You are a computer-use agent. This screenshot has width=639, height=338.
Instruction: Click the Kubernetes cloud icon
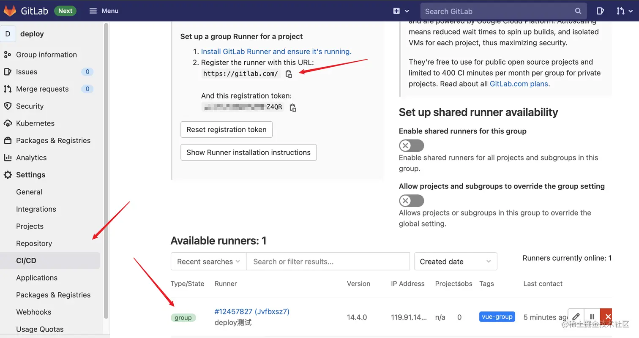pos(8,123)
